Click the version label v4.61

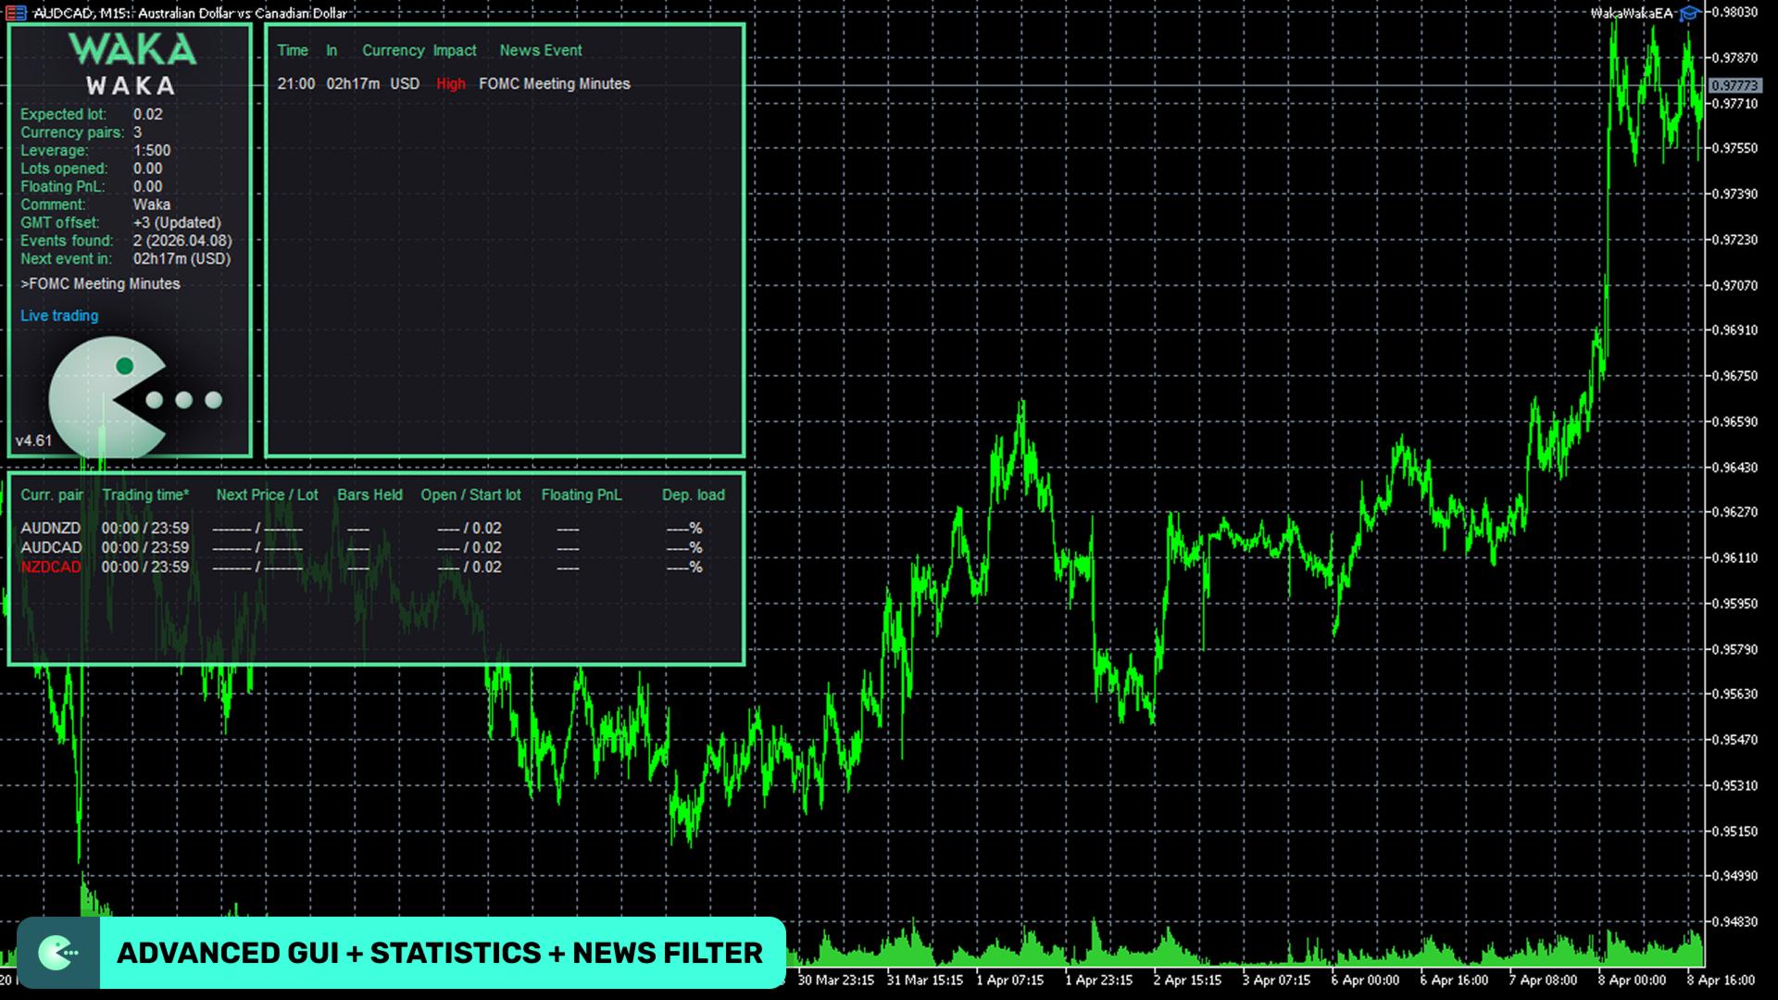pos(34,441)
